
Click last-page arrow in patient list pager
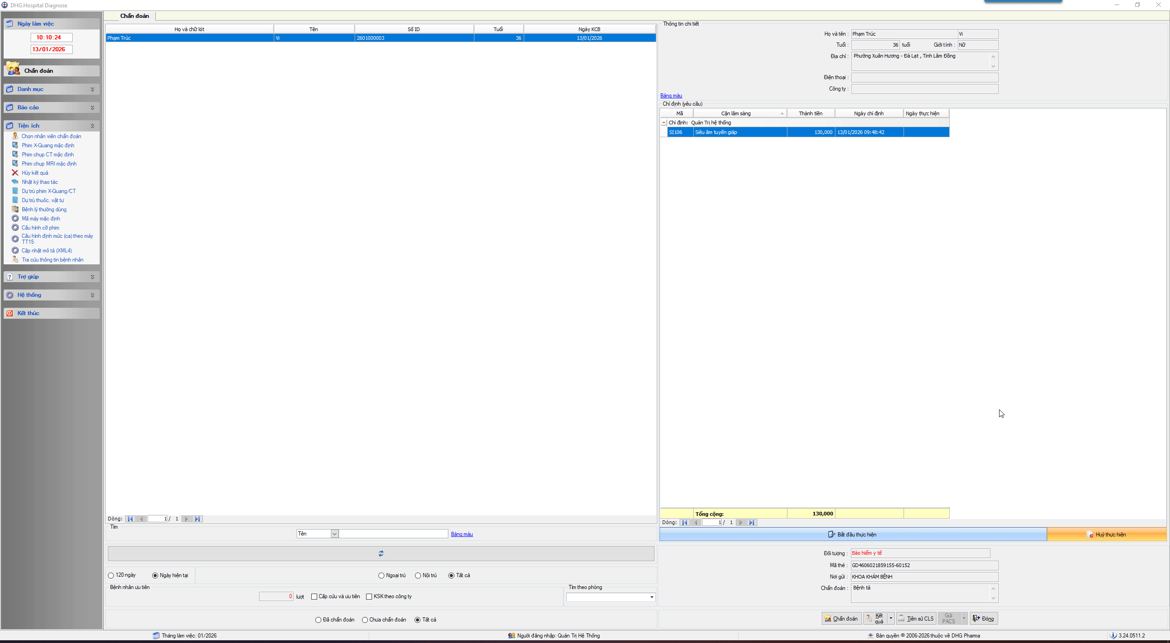[x=197, y=519]
